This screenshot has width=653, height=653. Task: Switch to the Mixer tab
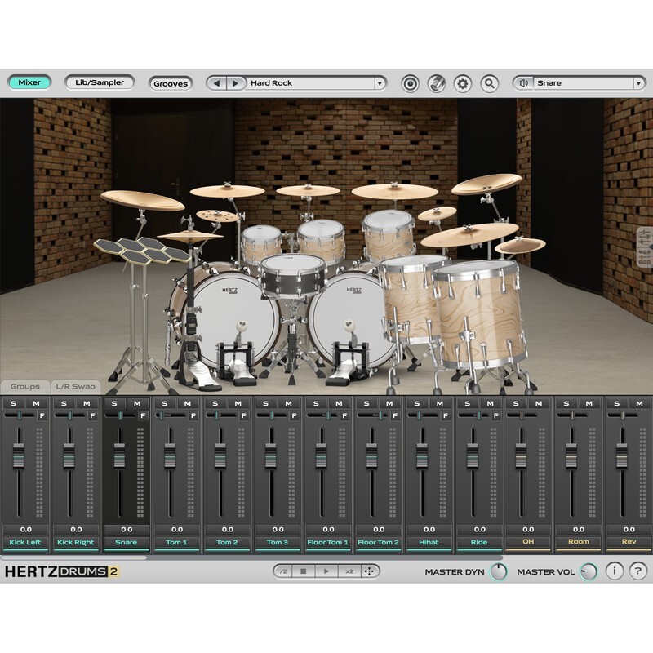[29, 82]
